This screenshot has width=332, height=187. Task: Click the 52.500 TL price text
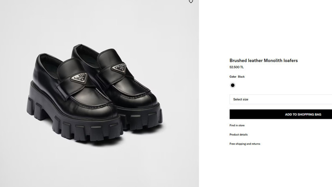pyautogui.click(x=236, y=67)
